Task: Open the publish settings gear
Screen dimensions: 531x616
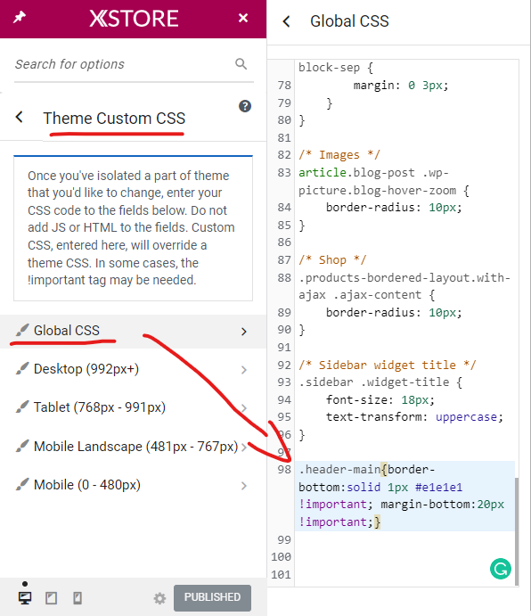Action: (159, 599)
